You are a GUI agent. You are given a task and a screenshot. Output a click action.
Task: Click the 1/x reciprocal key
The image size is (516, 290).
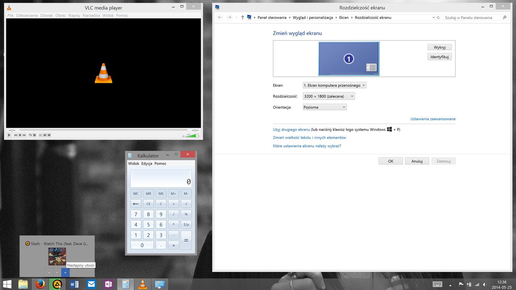(186, 225)
